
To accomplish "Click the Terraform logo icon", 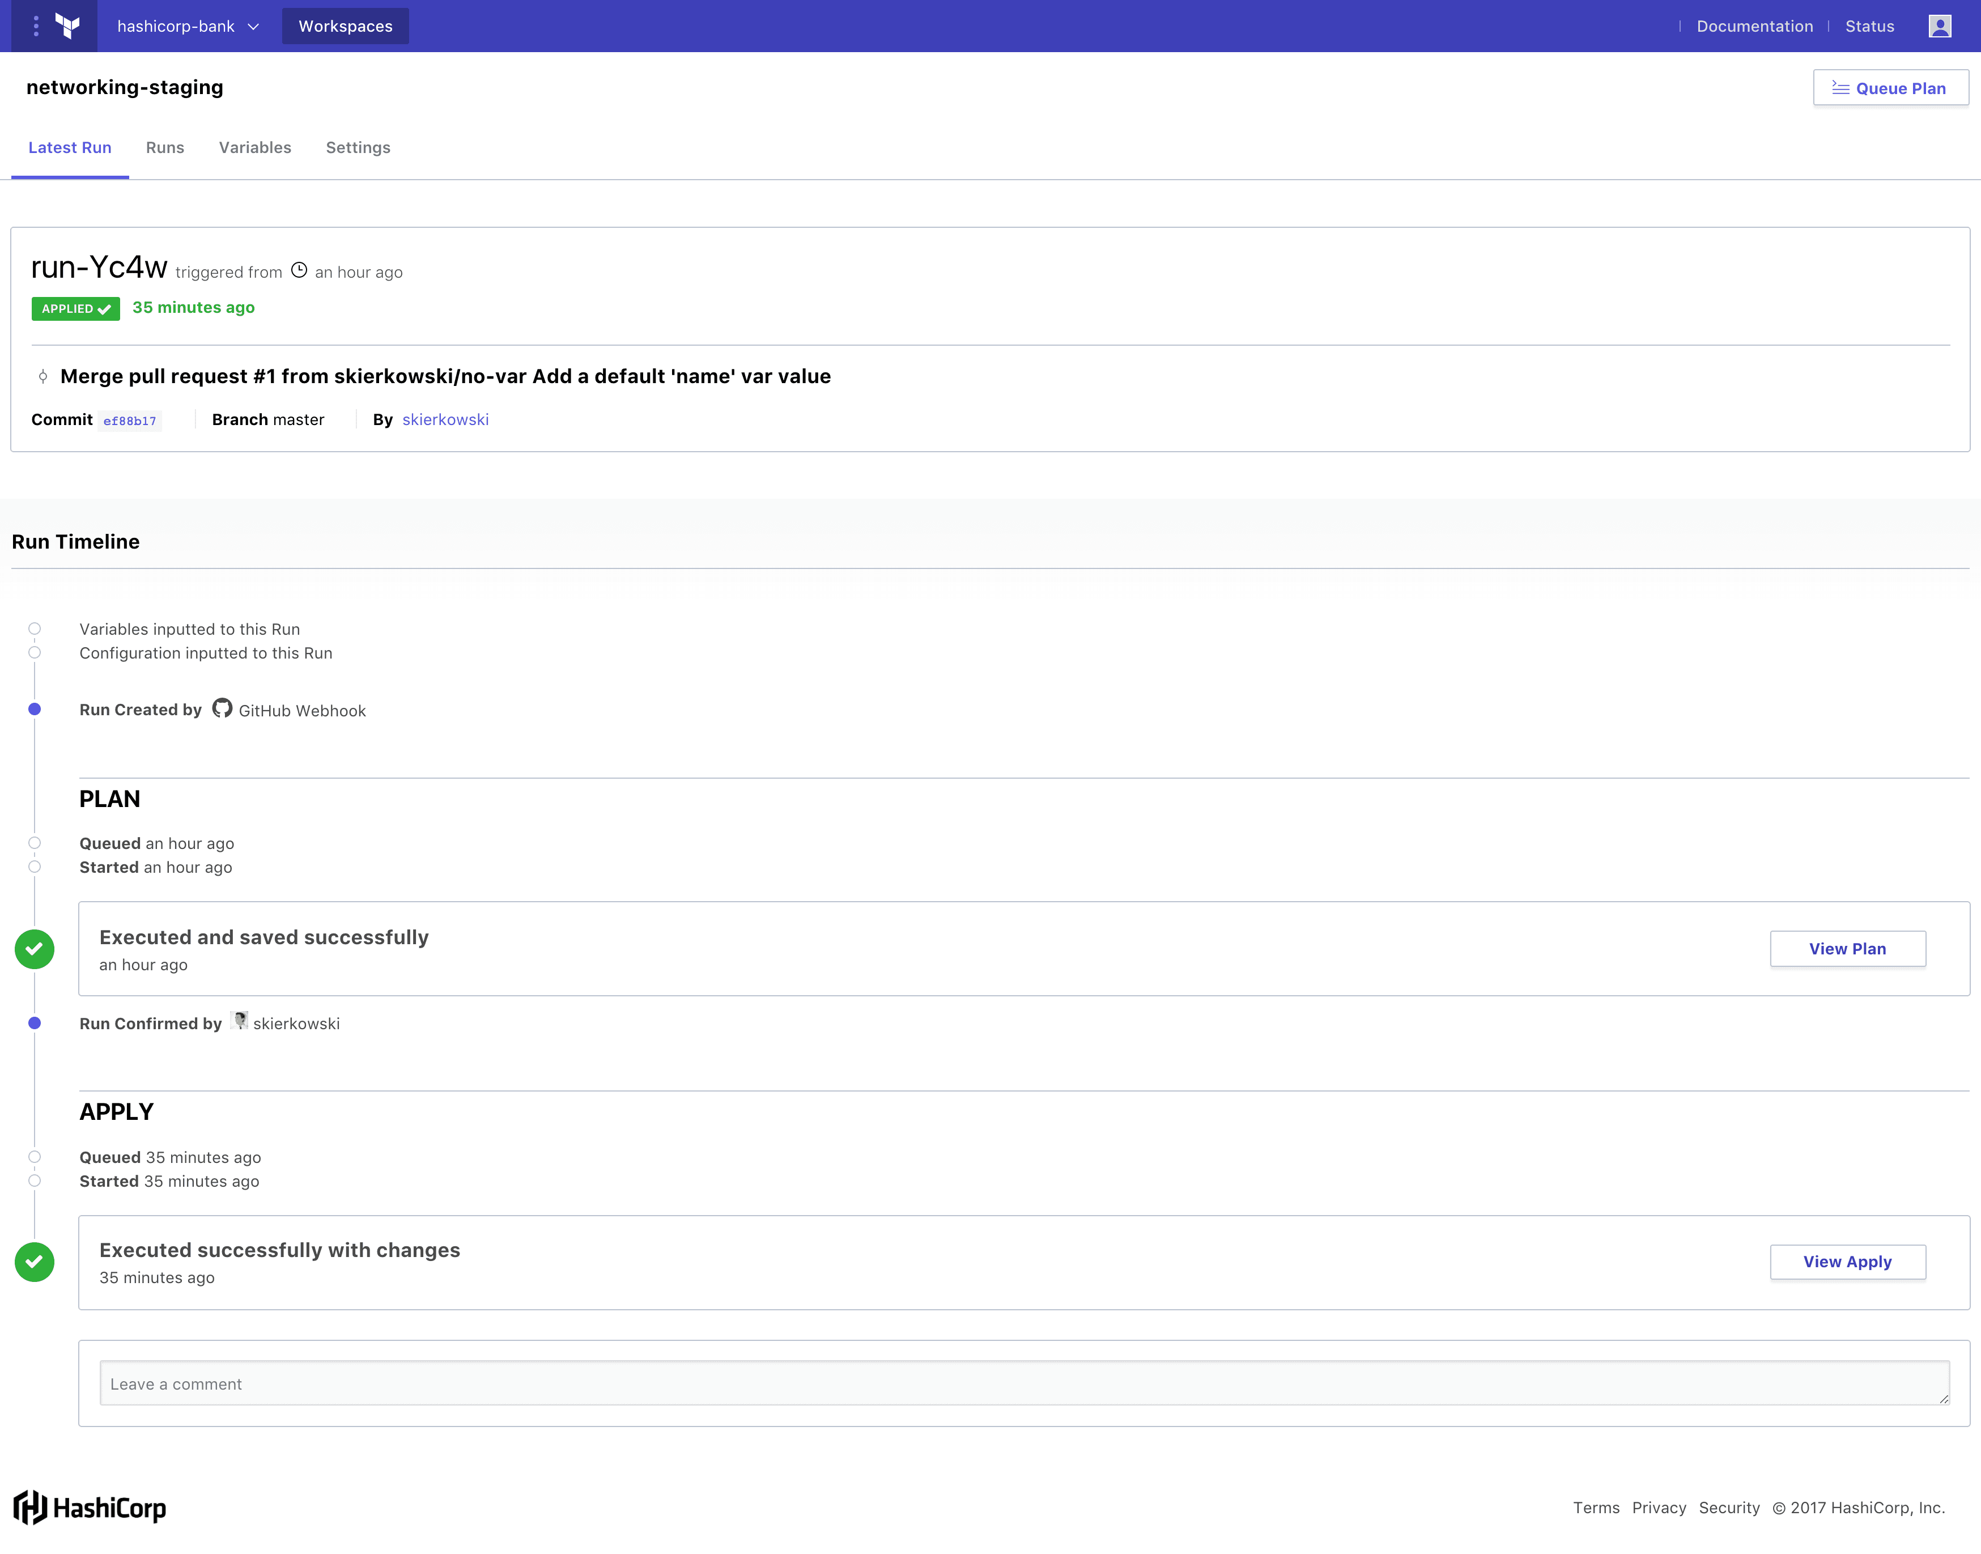I will 67,26.
